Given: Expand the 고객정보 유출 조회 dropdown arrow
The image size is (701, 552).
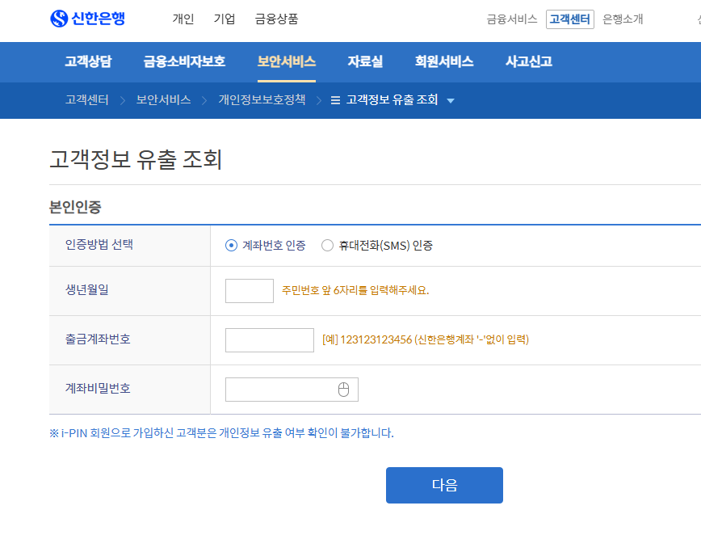Looking at the screenshot, I should pyautogui.click(x=451, y=101).
